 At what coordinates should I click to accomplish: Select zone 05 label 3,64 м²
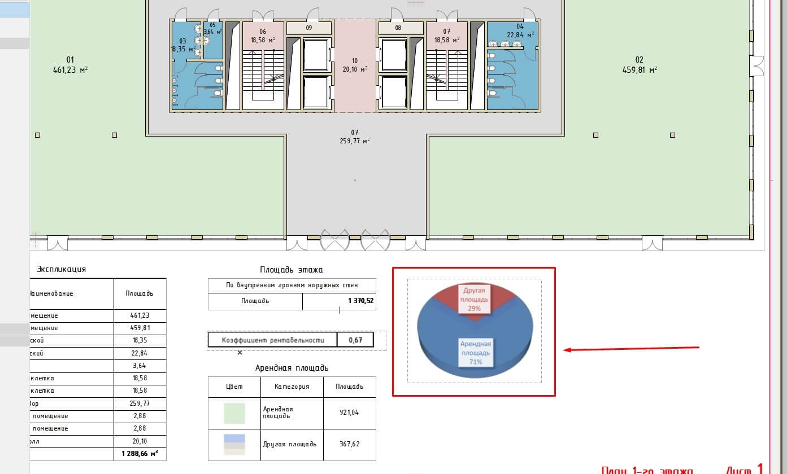212,29
